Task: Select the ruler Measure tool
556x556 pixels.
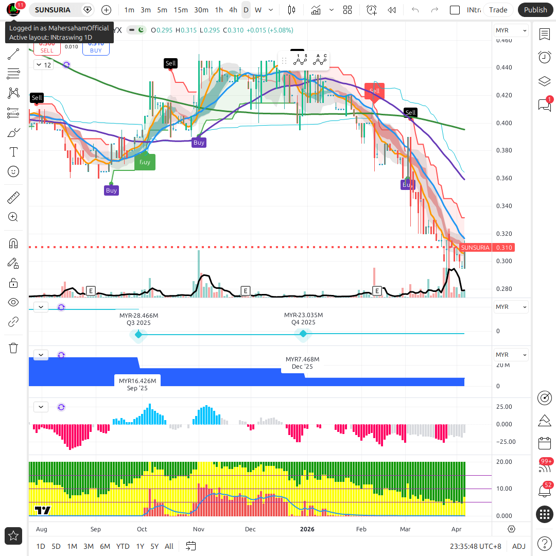Action: coord(13,197)
